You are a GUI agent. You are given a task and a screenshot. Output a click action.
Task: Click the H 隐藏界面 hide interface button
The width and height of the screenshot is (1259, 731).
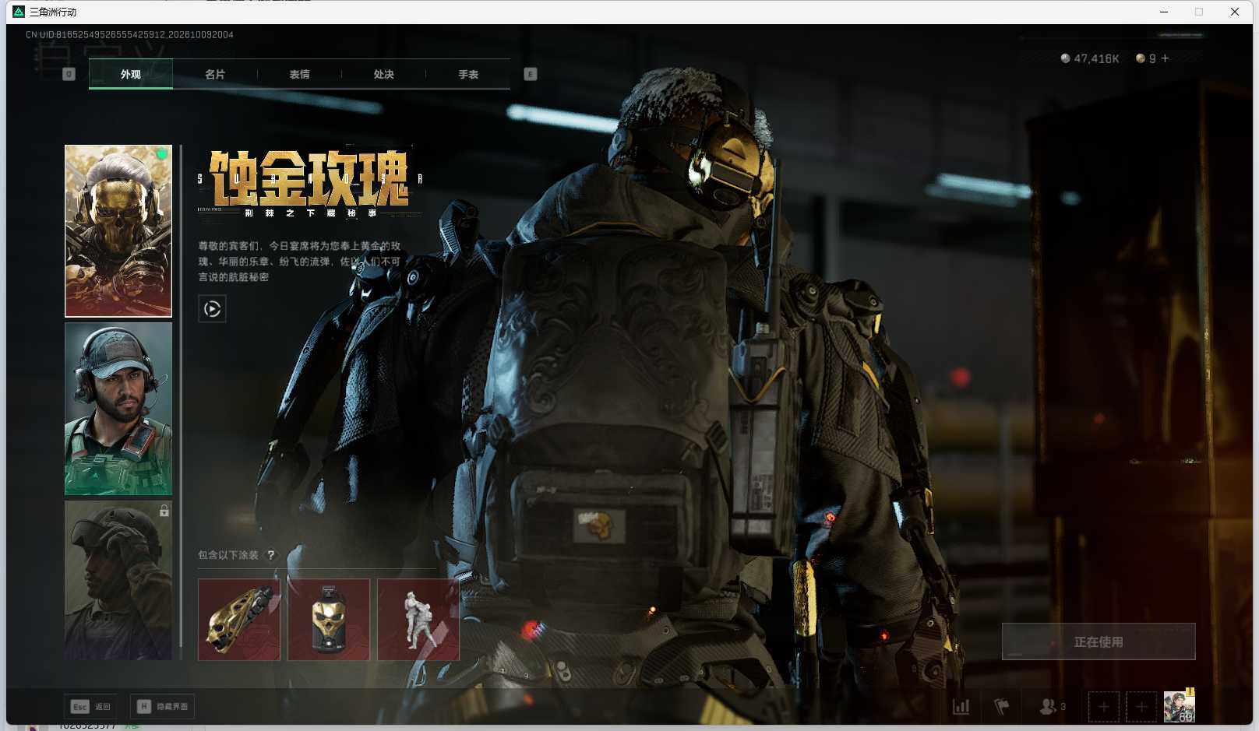(163, 706)
